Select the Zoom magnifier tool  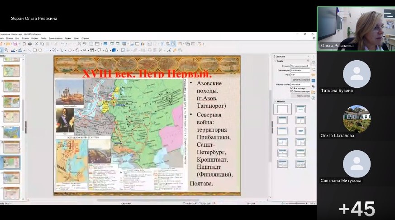6,50
